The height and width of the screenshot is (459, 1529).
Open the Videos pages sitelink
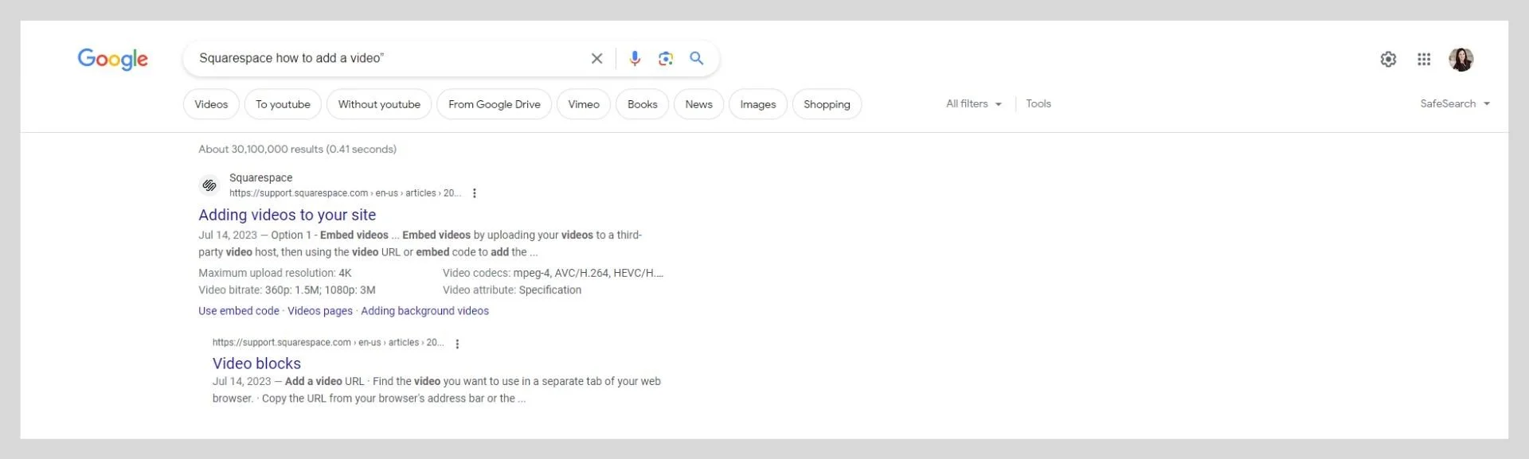(x=320, y=311)
